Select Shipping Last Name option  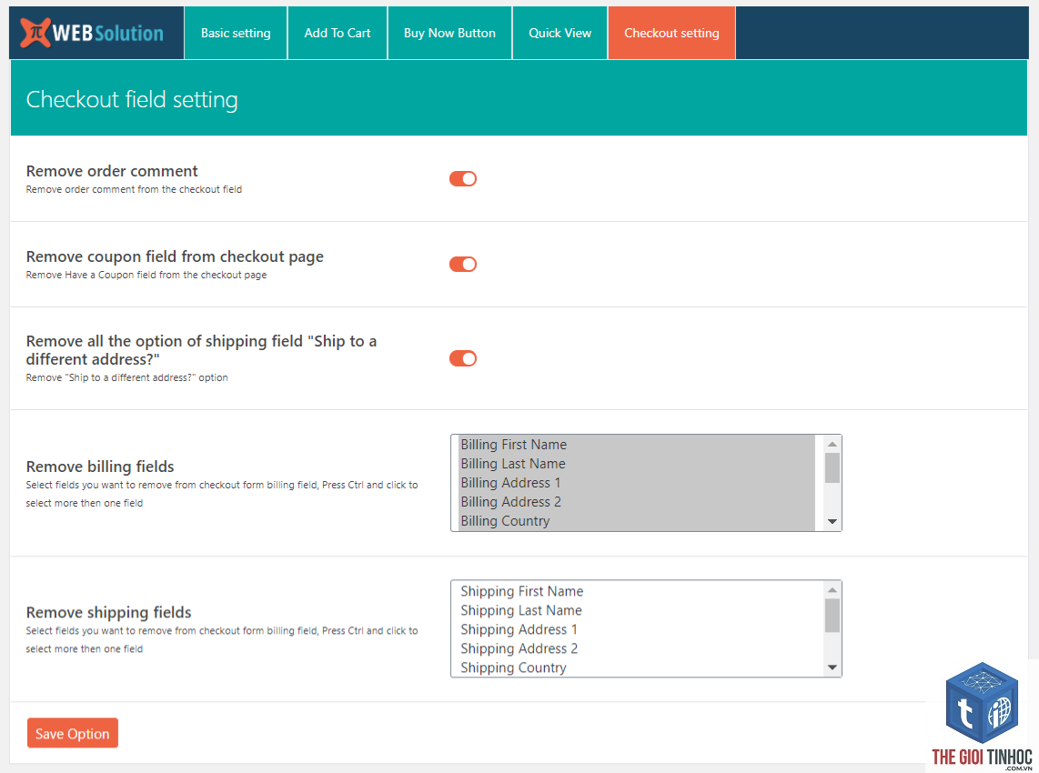point(637,610)
